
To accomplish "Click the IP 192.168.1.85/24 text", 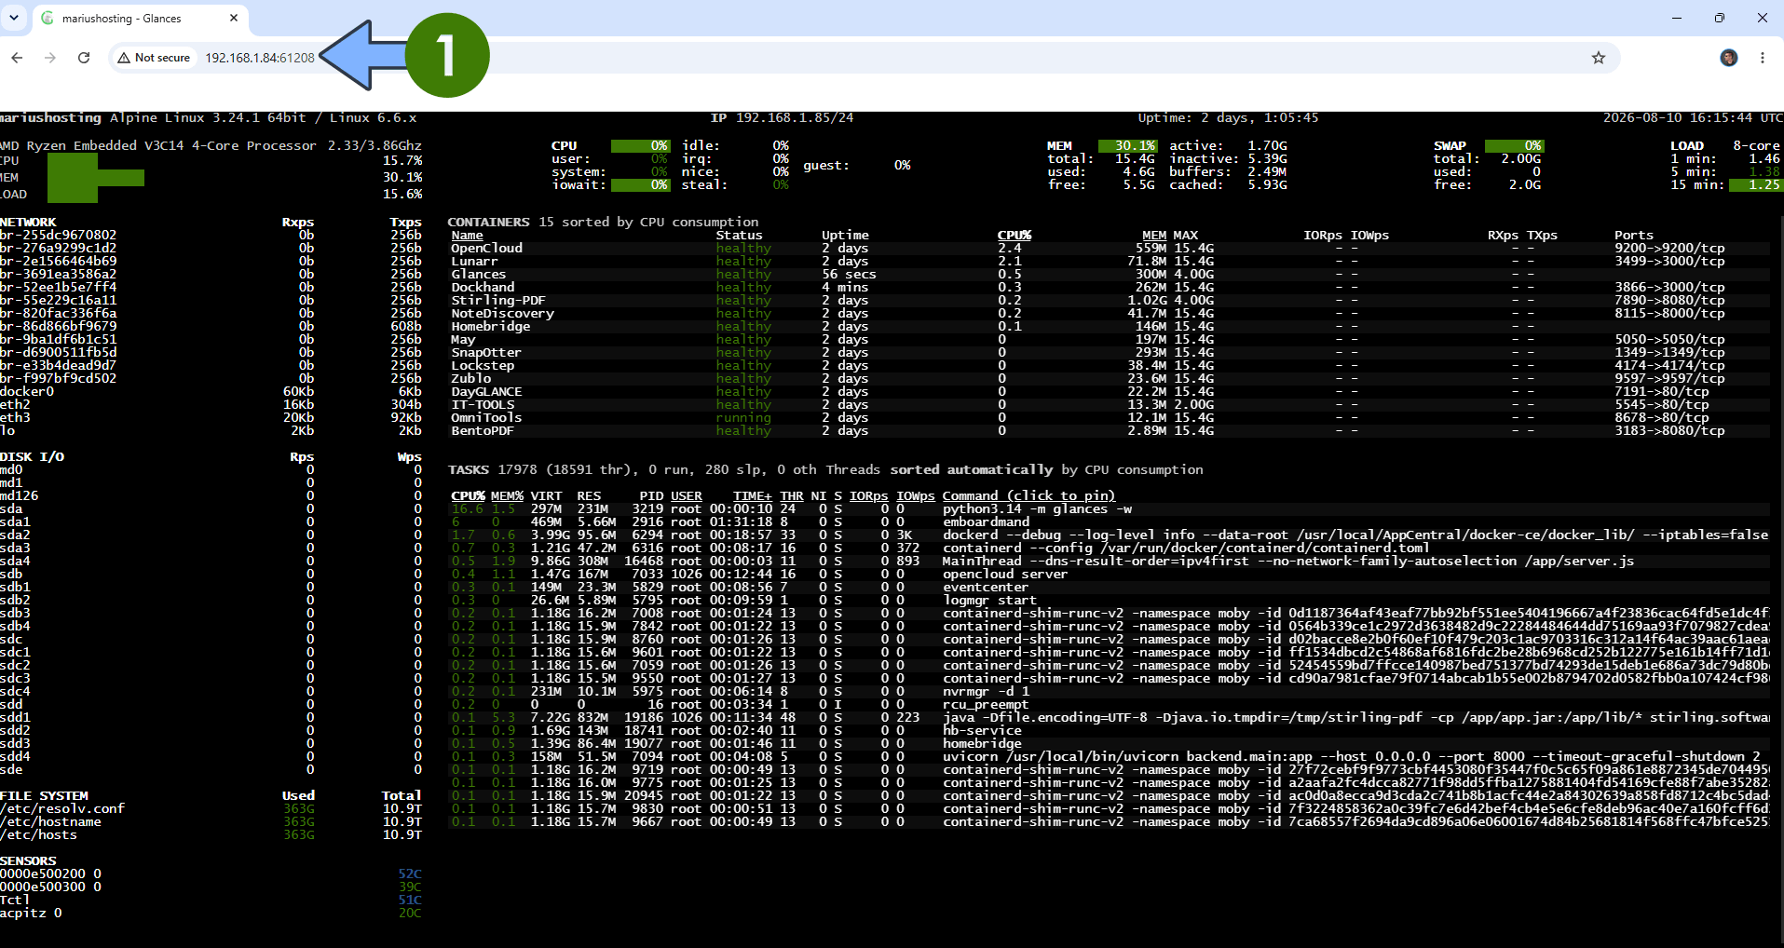I will tap(782, 118).
